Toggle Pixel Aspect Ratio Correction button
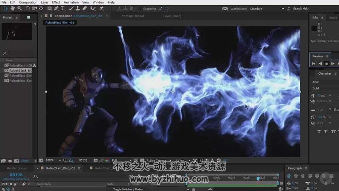Viewport: 339px width, 191px height. point(195,160)
